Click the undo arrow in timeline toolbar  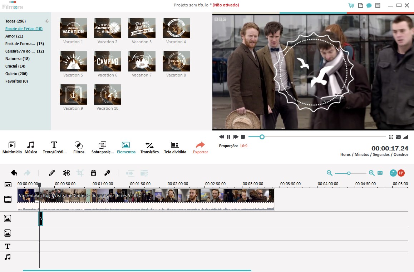point(14,173)
